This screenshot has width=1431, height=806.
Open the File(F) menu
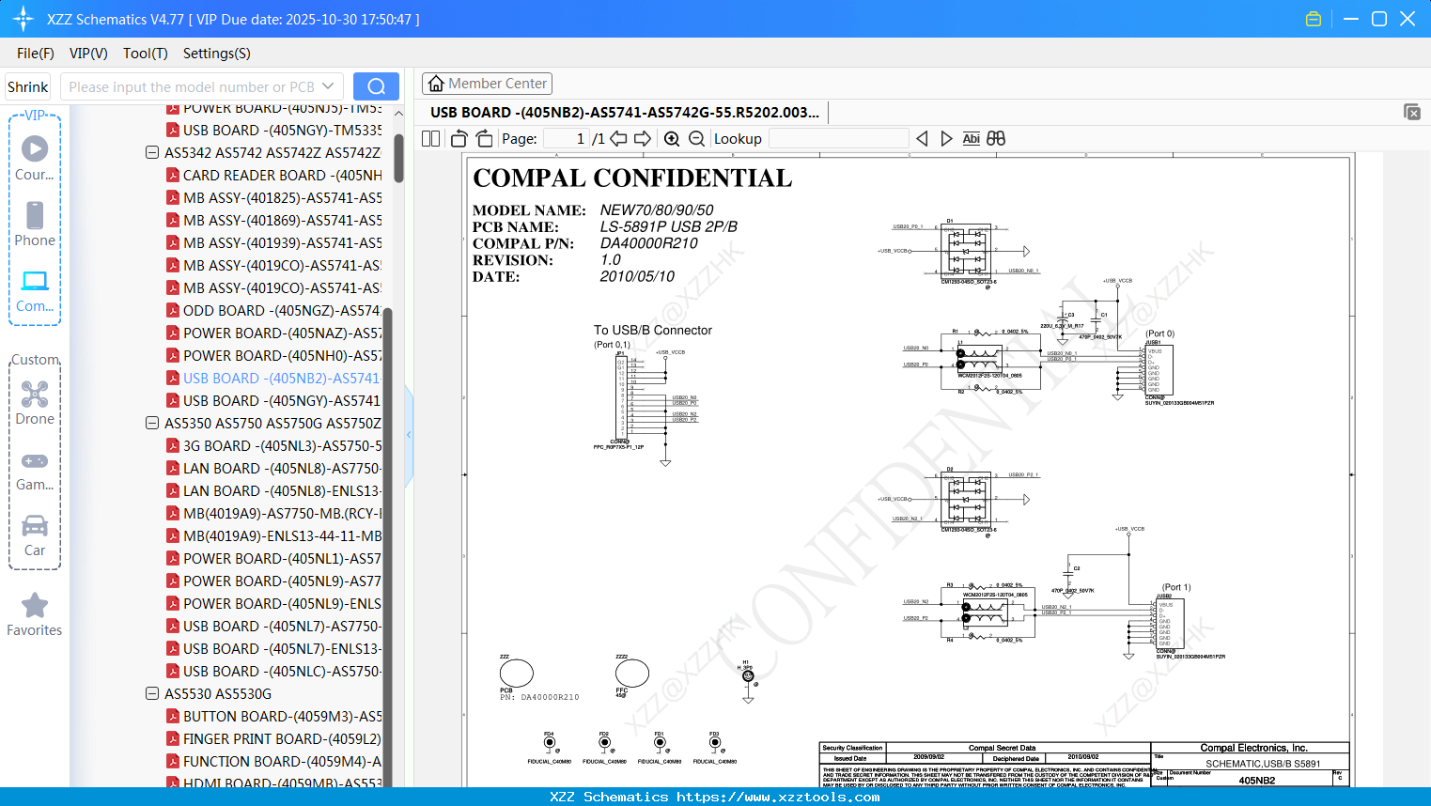pos(36,54)
